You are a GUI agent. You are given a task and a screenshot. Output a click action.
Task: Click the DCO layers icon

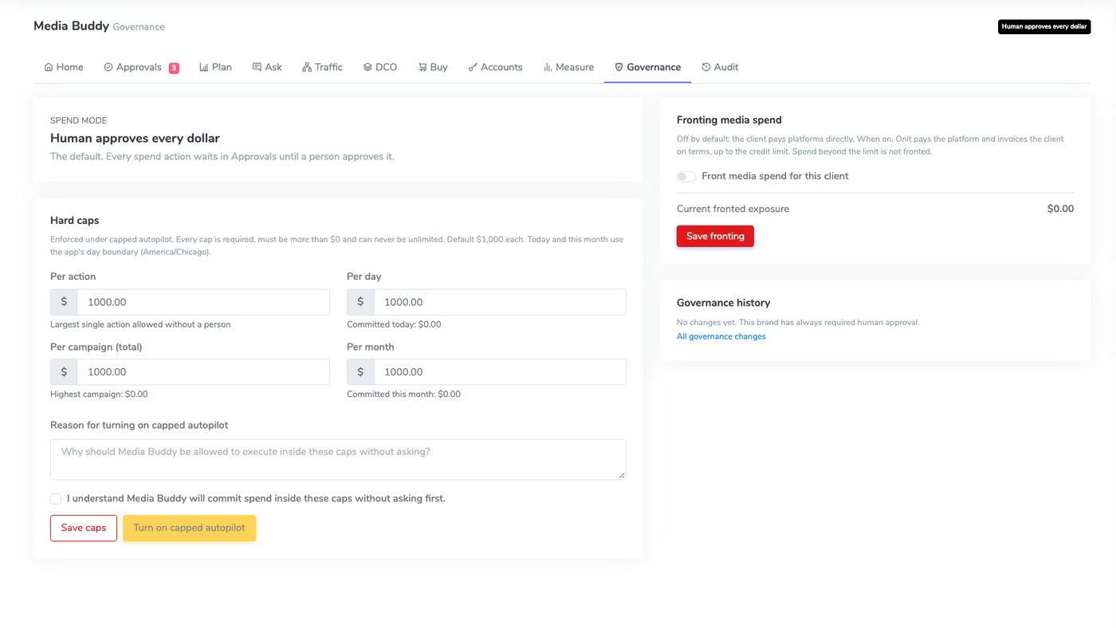coord(367,67)
